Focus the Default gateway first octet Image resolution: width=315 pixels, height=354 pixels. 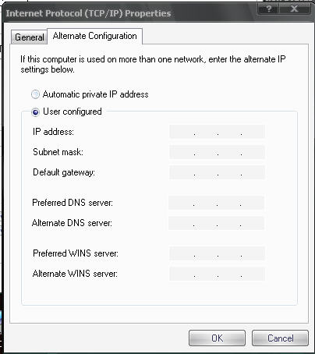point(182,172)
